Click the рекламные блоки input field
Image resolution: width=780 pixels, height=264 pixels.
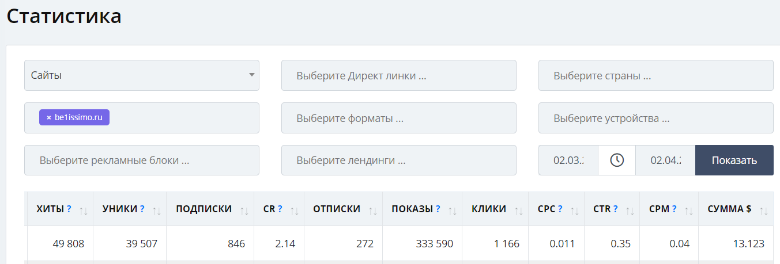pos(142,160)
